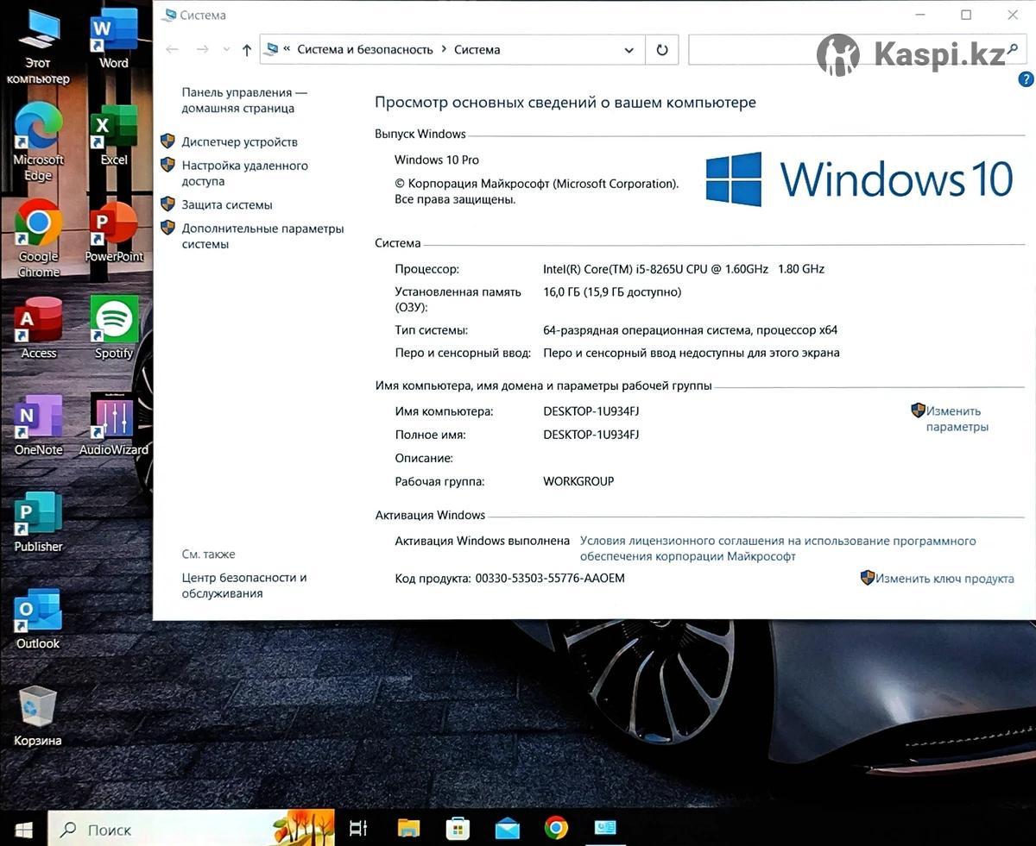Open the Microsoft Edge desktop icon
Viewport: 1036px width, 846px height.
(38, 143)
